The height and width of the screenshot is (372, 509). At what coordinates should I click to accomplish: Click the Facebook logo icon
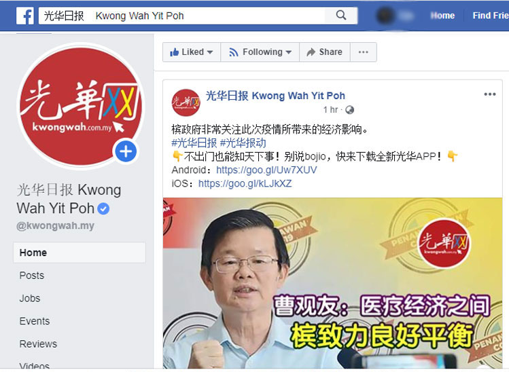pos(25,16)
